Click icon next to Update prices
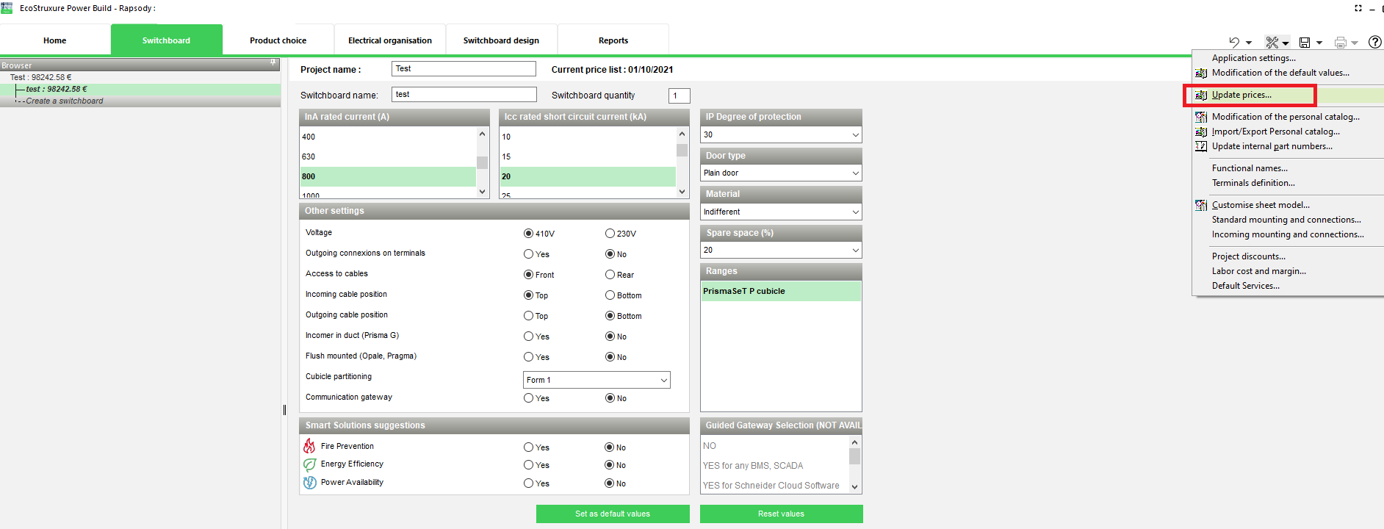 point(1201,95)
